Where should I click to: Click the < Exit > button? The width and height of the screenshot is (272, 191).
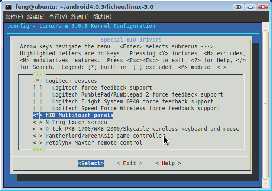(130, 163)
